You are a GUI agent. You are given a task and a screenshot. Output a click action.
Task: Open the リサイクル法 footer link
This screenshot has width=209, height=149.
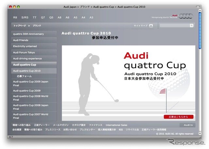point(132,129)
